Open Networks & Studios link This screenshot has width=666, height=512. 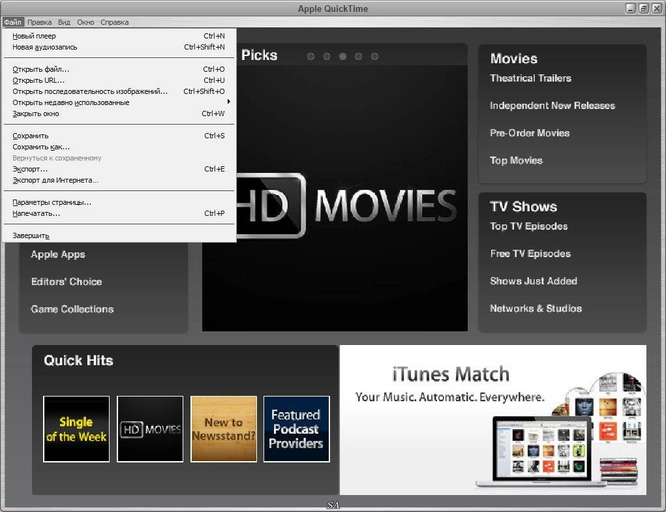[x=536, y=309]
